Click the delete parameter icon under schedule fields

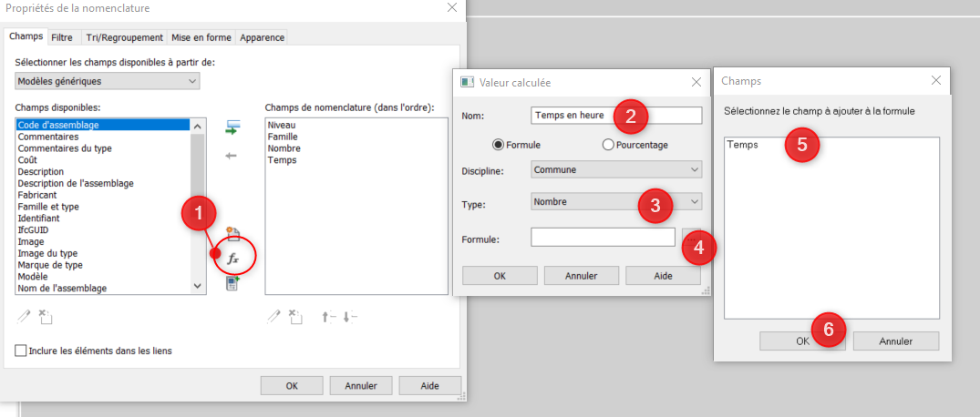tap(295, 317)
